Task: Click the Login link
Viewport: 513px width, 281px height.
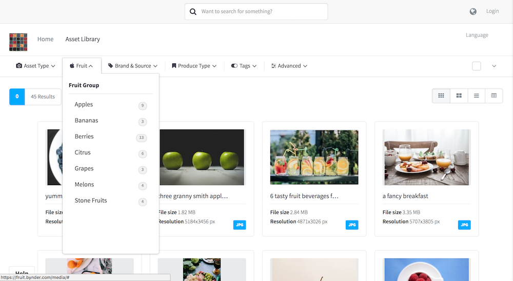Action: pos(492,11)
